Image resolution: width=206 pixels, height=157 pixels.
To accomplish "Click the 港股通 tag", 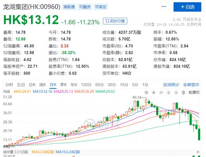I will (69, 7).
